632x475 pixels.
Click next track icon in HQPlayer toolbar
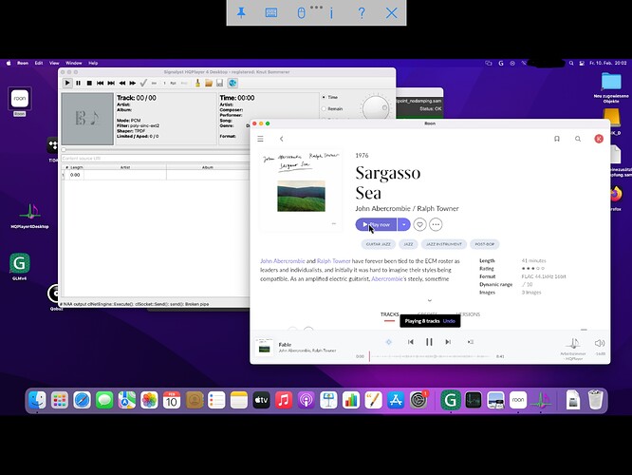tap(111, 84)
